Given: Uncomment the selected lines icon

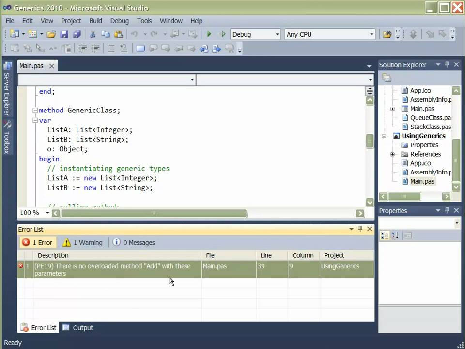Looking at the screenshot, I should (x=124, y=48).
